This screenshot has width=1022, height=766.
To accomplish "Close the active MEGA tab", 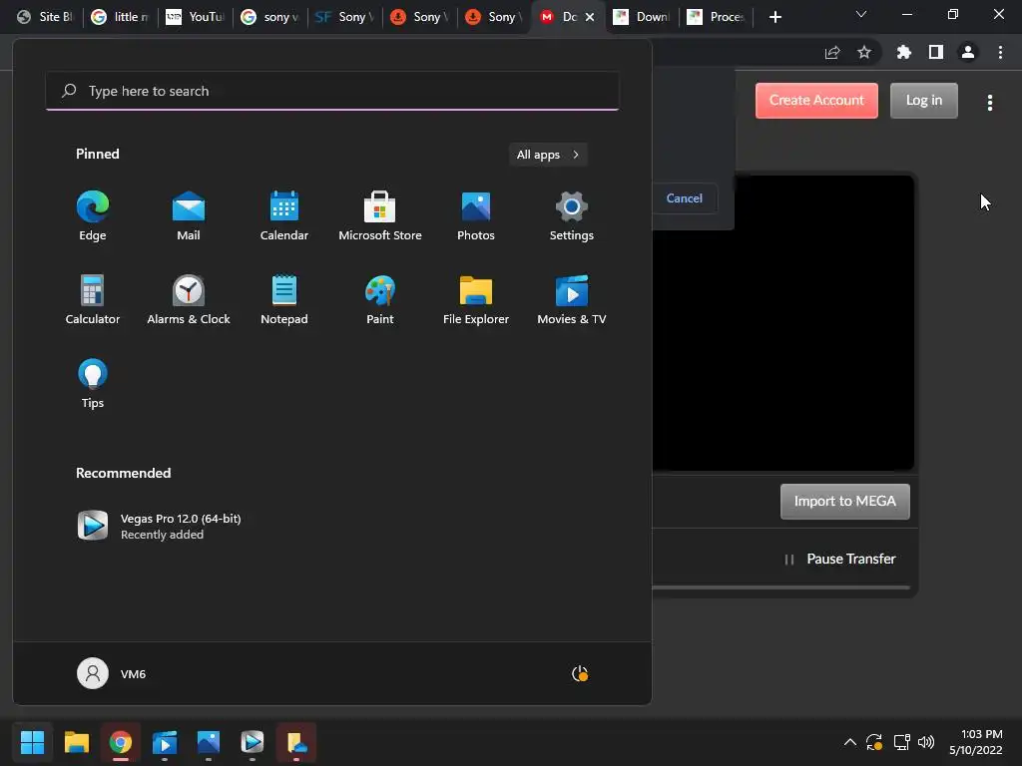I will tap(590, 17).
